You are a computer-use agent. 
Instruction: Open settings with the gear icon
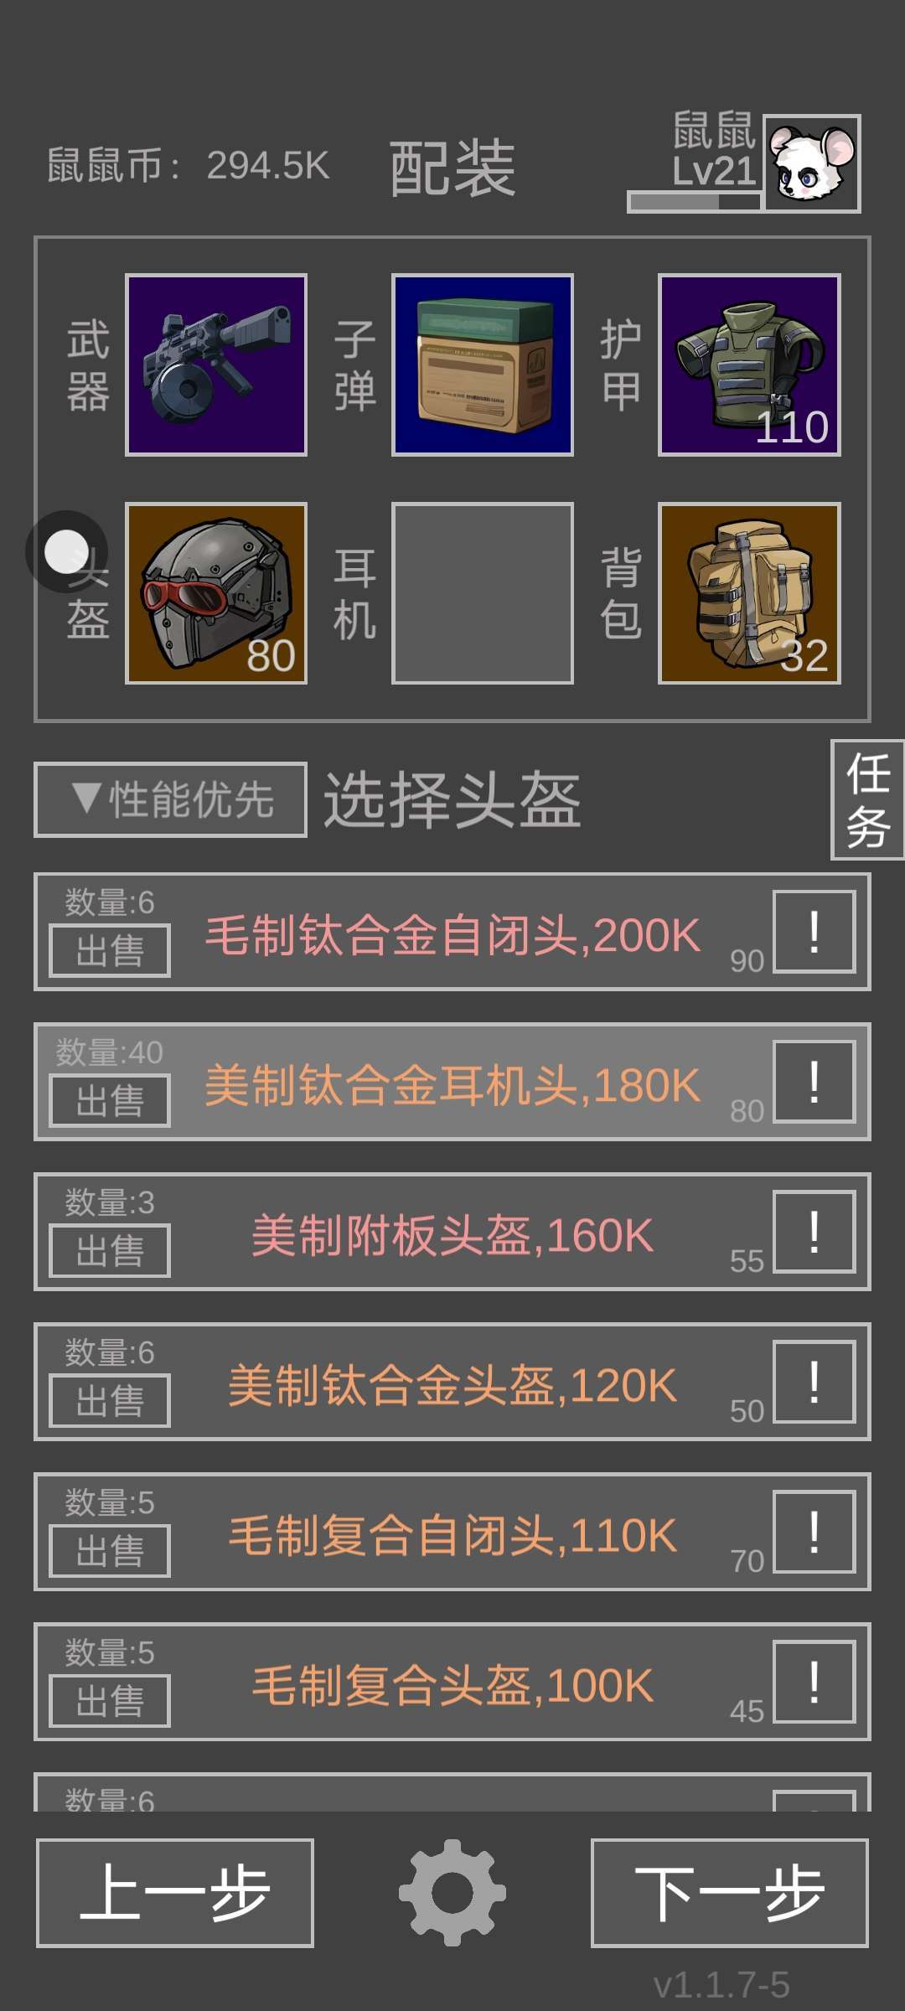coord(452,1892)
